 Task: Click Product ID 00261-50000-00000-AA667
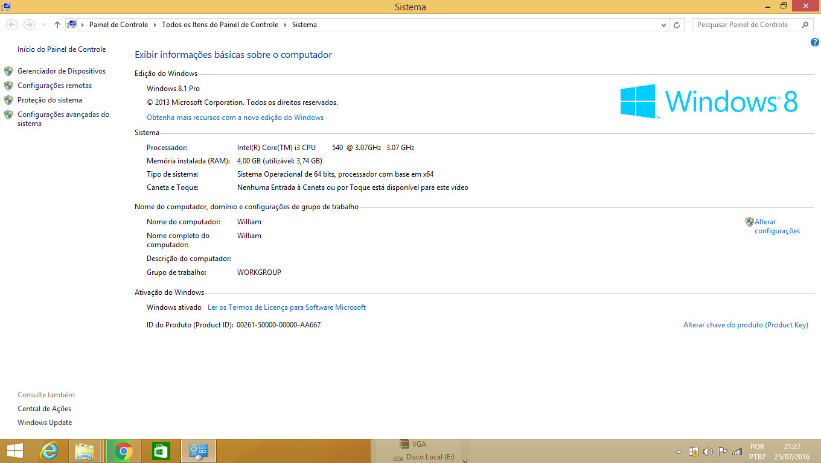pyautogui.click(x=278, y=325)
